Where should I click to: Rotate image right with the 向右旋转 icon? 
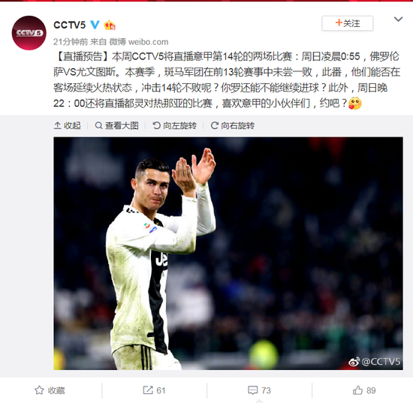point(215,125)
